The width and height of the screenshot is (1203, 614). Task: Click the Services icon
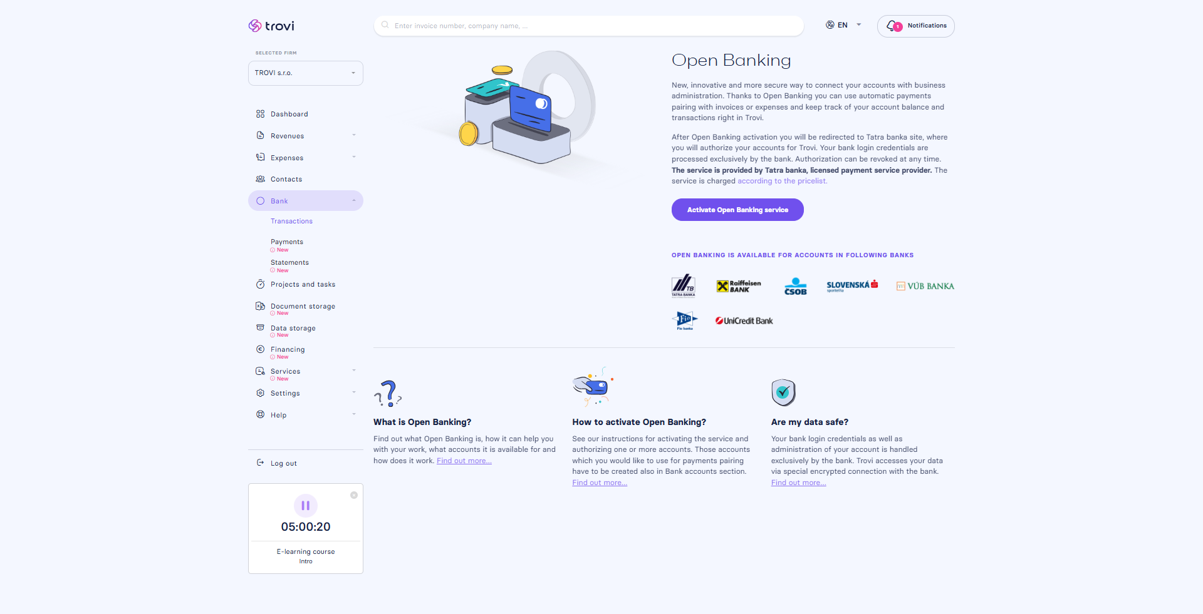coord(260,371)
